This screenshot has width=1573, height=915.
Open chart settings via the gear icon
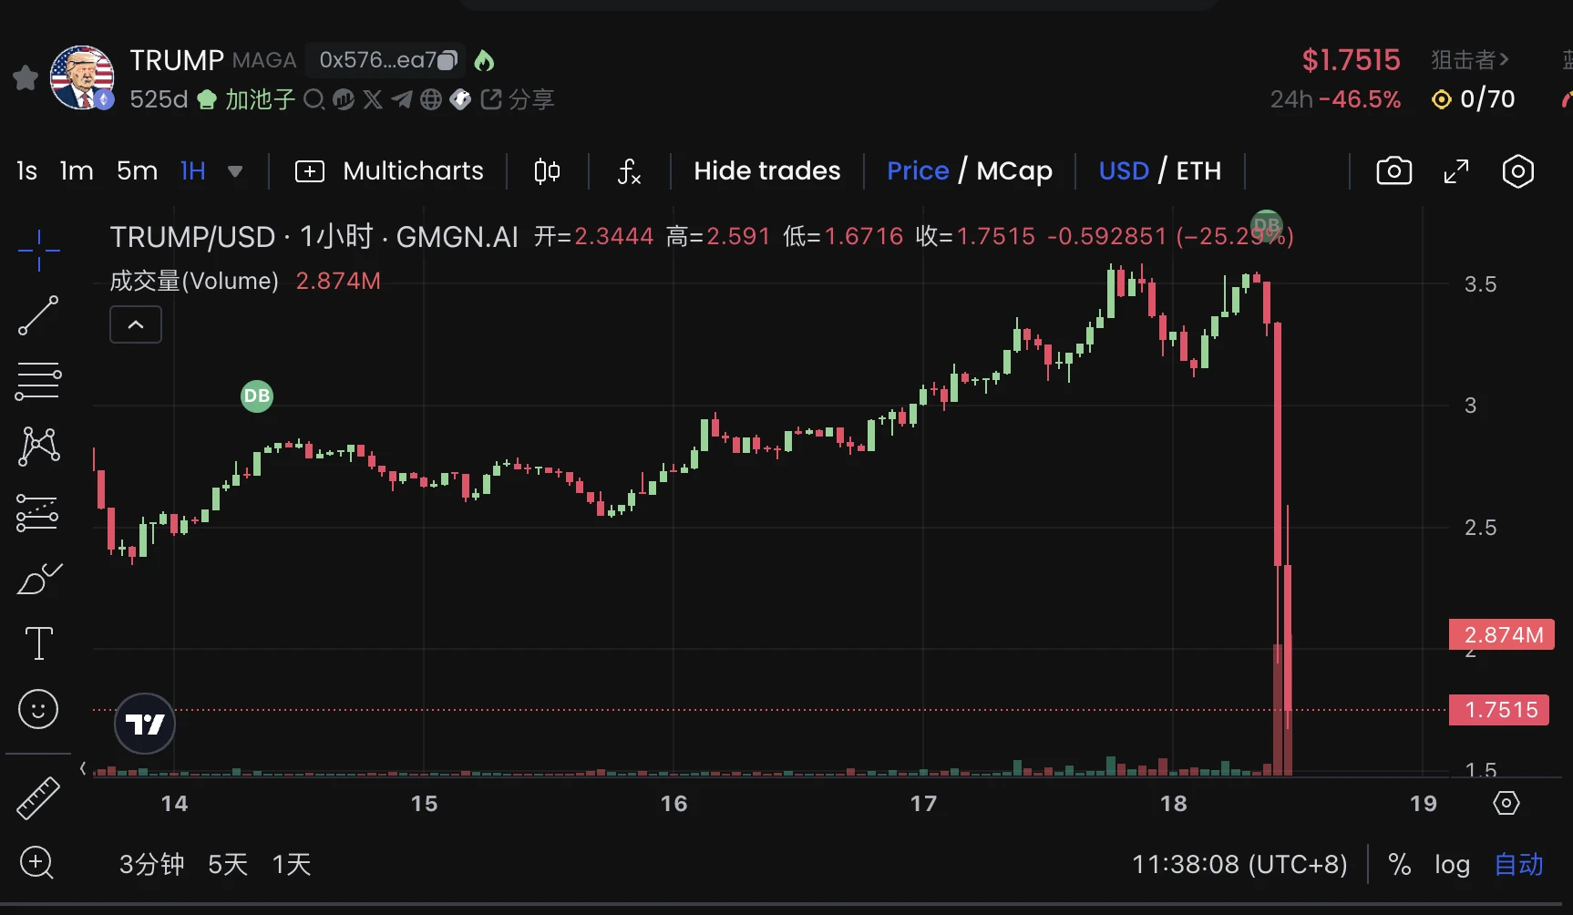tap(1517, 170)
